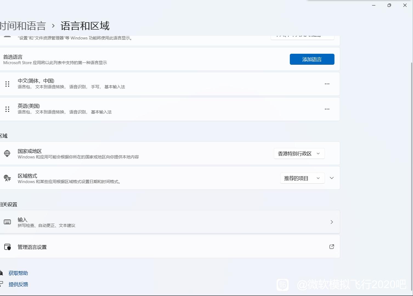Viewport: 413px width, 296px height.
Task: Select the 中文(简体，中国) language entry
Action: 170,84
